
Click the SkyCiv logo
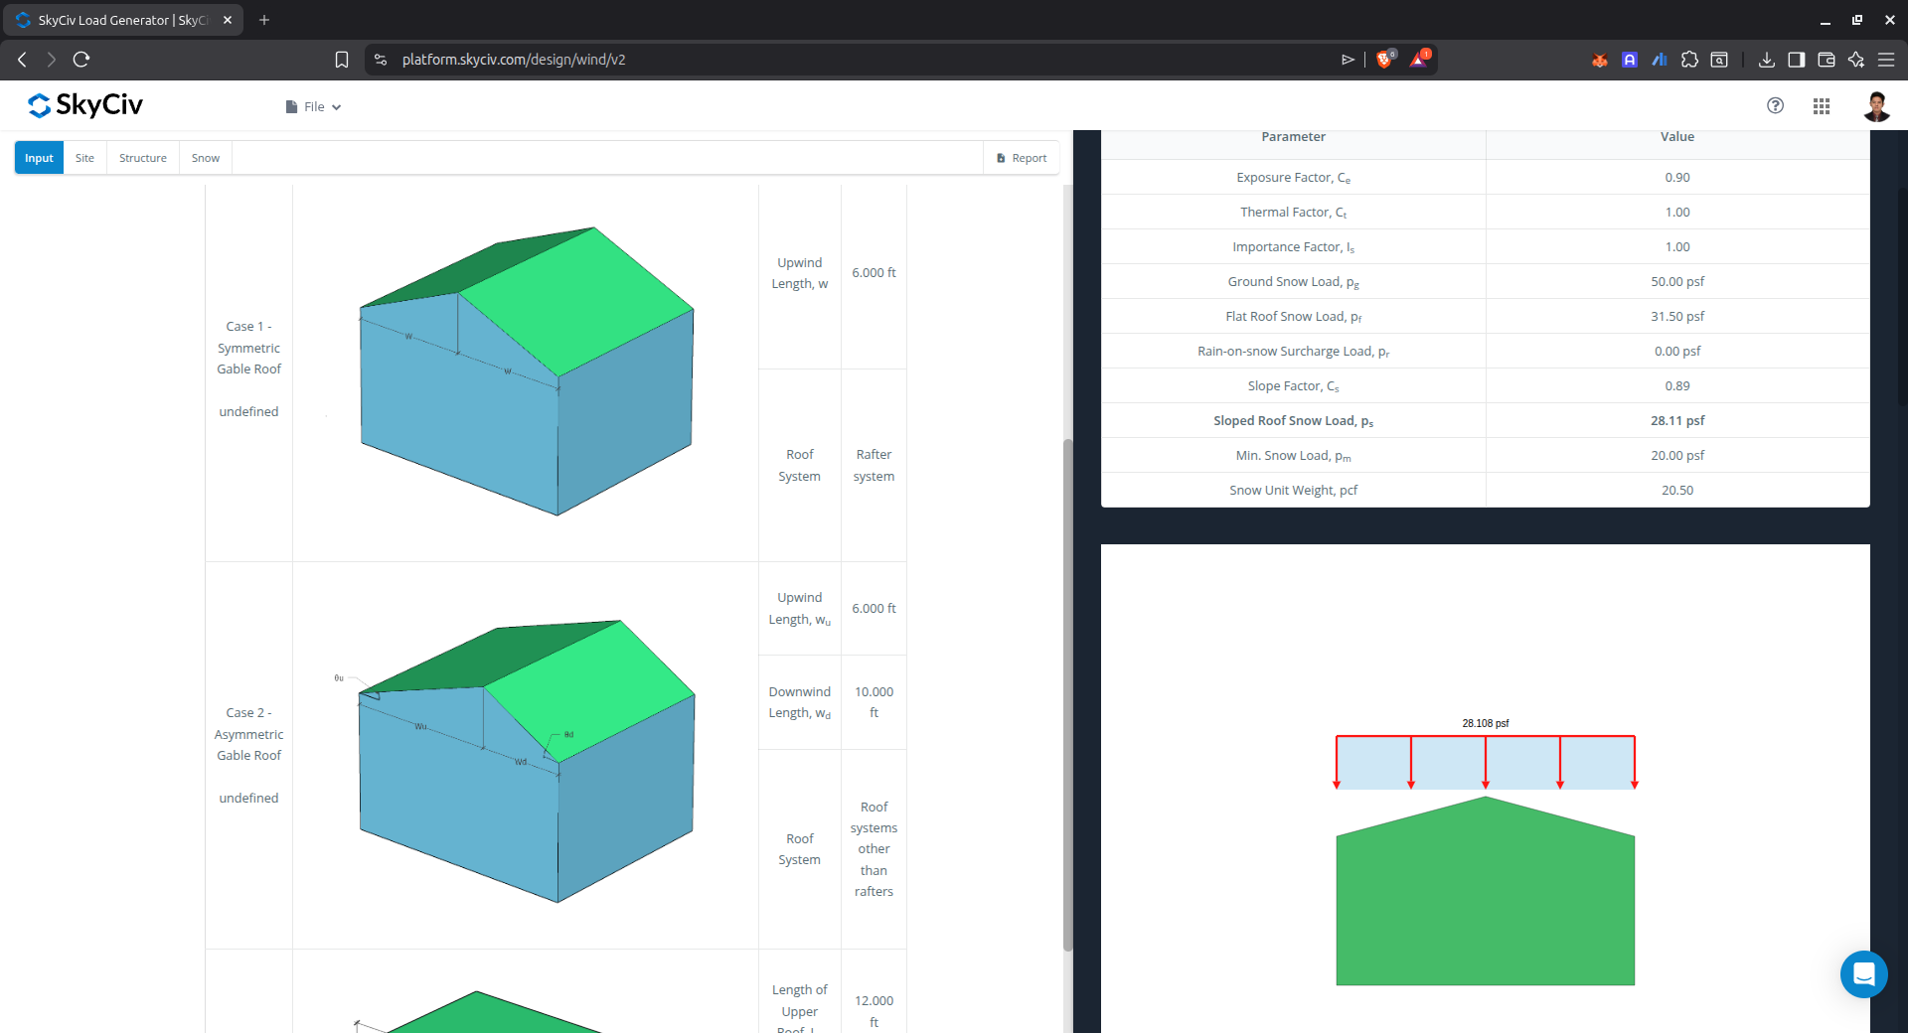pyautogui.click(x=85, y=105)
